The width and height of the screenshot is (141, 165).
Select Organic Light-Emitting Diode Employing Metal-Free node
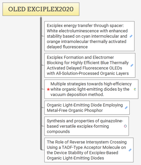click(87, 108)
